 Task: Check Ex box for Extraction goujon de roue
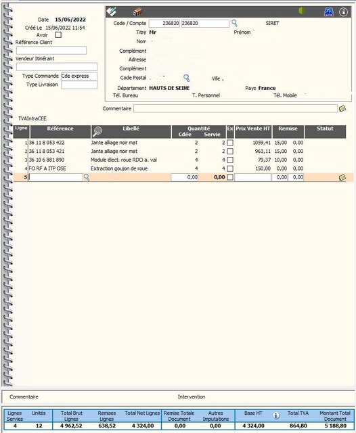pos(230,168)
